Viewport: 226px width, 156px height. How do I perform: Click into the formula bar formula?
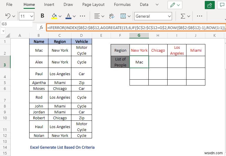pos(136,28)
